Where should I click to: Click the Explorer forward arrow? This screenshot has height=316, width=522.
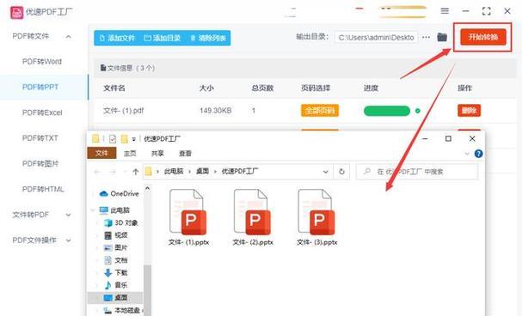pos(113,172)
